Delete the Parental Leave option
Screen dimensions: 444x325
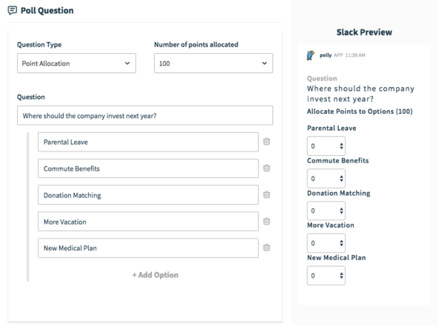click(x=266, y=141)
